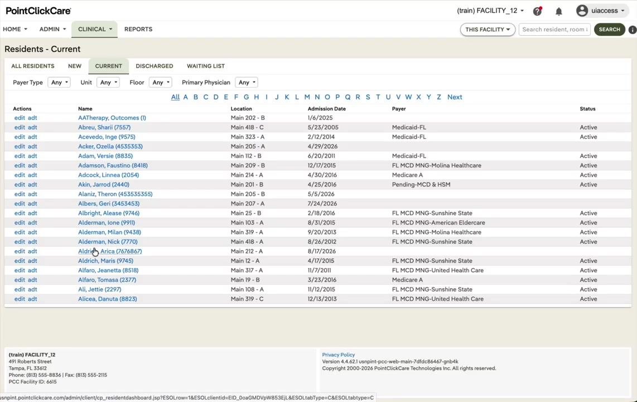Open resident Akin, Jarrod (2440)
Screen dimensions: 637x402
(x=104, y=185)
